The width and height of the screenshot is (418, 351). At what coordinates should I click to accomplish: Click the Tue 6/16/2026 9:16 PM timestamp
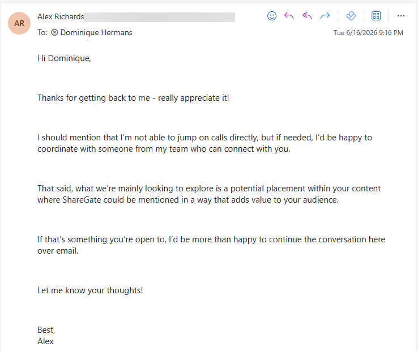coord(368,33)
